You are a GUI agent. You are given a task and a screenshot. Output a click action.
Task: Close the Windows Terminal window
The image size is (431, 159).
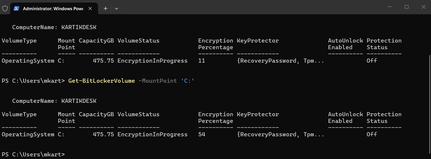pos(423,7)
